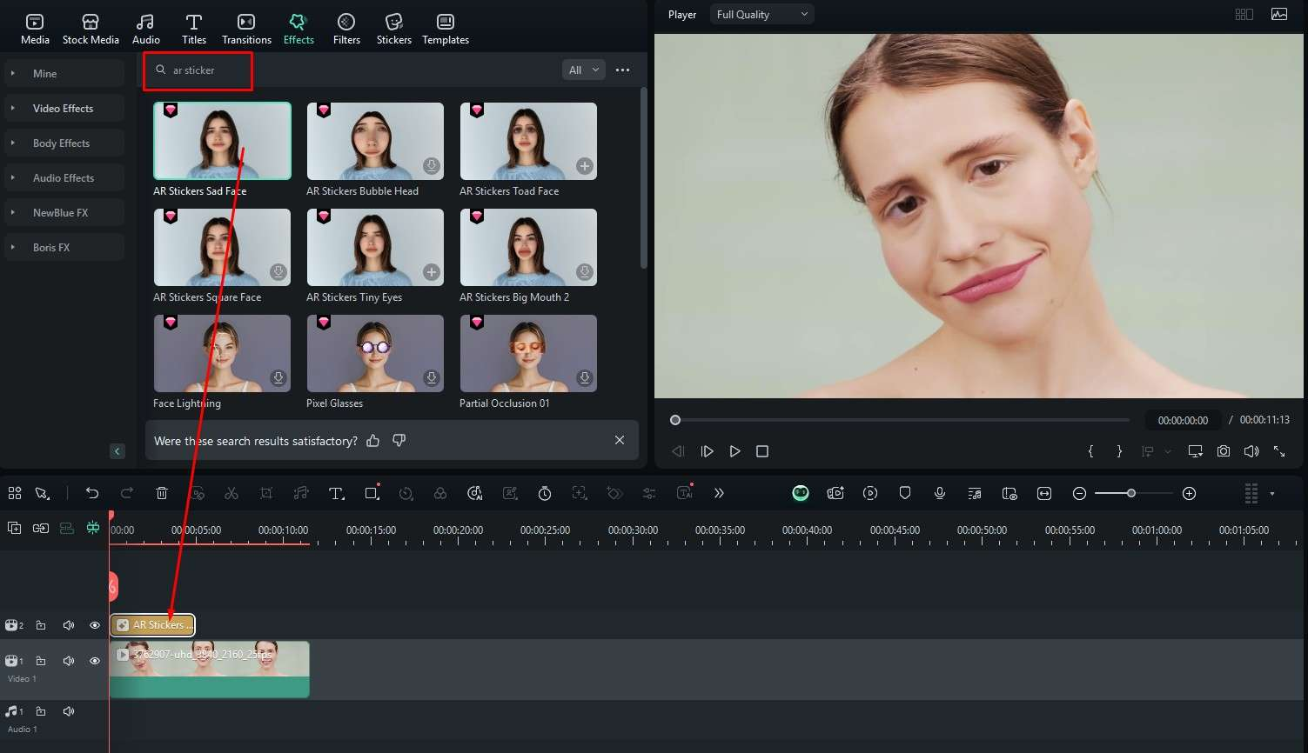Open the Speed clock icon
The image size is (1308, 753).
[x=545, y=493]
